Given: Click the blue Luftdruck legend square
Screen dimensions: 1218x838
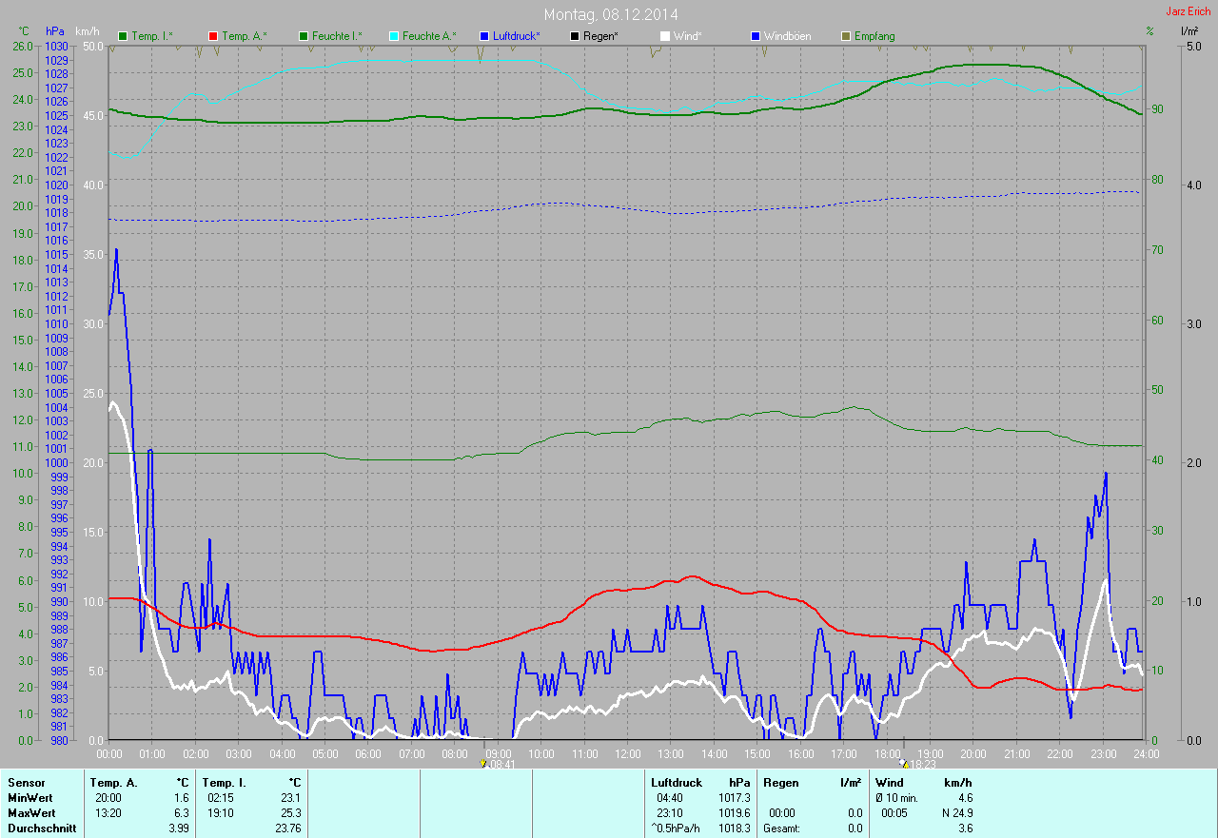Looking at the screenshot, I should tap(484, 36).
